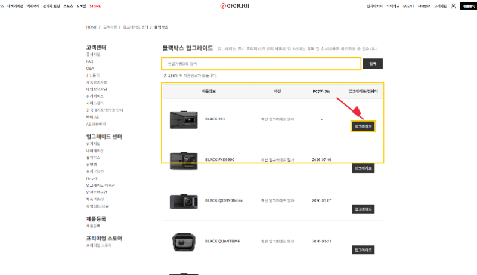Click the version text in the BLACK ZX1 row
The image size is (477, 275).
pyautogui.click(x=277, y=119)
